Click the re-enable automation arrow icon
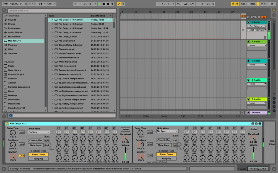278x173 pixels. pyautogui.click(x=123, y=4)
